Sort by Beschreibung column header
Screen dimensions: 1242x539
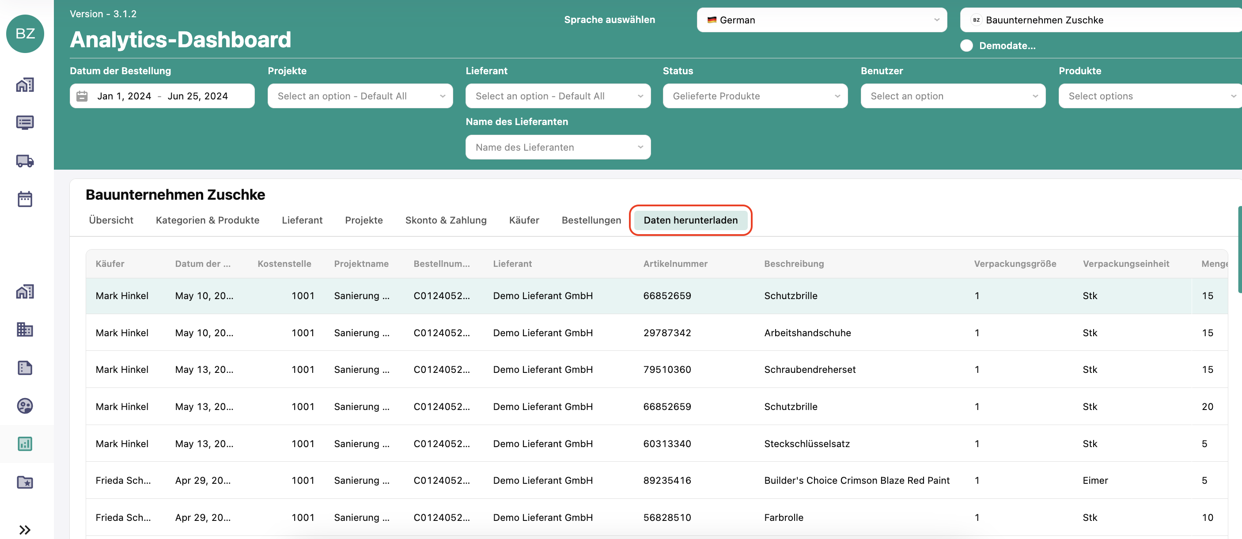(x=794, y=264)
